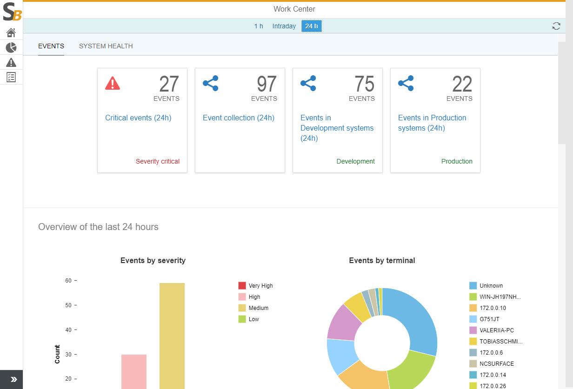Switch to the EVENTS tab
Screen dimensions: 573x389
click(x=51, y=46)
